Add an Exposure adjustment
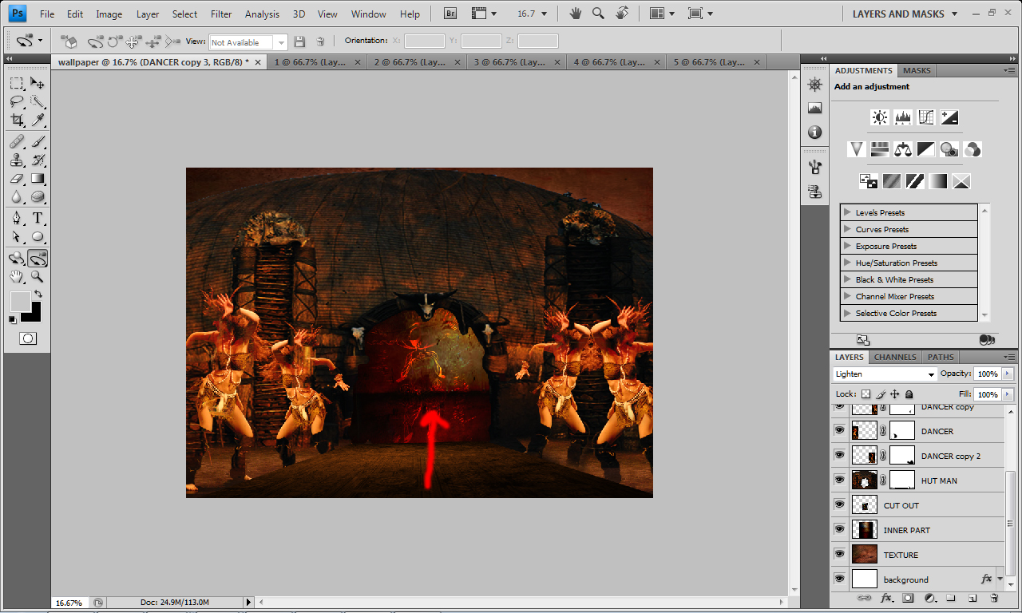The image size is (1022, 613). click(949, 117)
